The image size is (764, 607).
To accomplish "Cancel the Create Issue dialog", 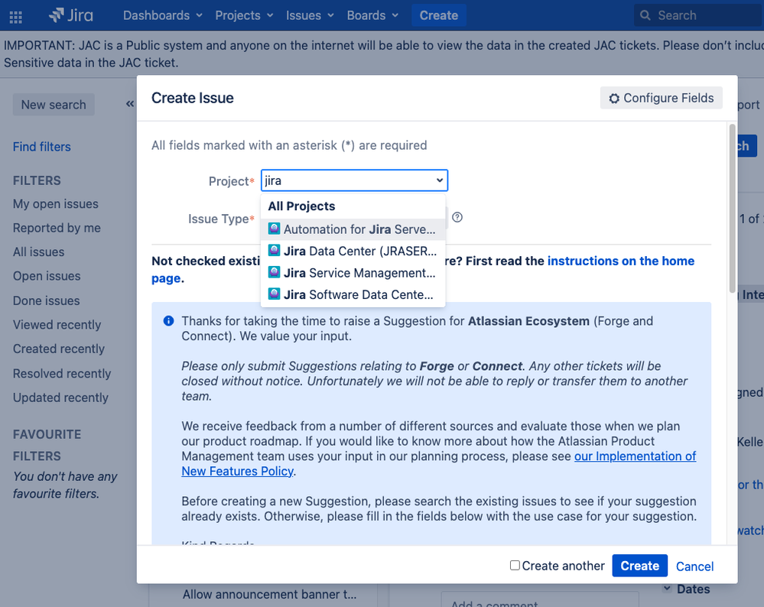I will click(x=694, y=566).
